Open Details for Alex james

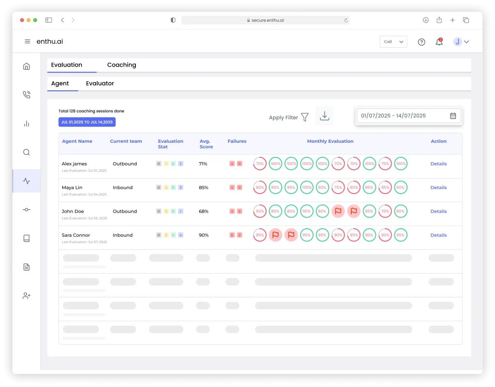click(x=438, y=164)
